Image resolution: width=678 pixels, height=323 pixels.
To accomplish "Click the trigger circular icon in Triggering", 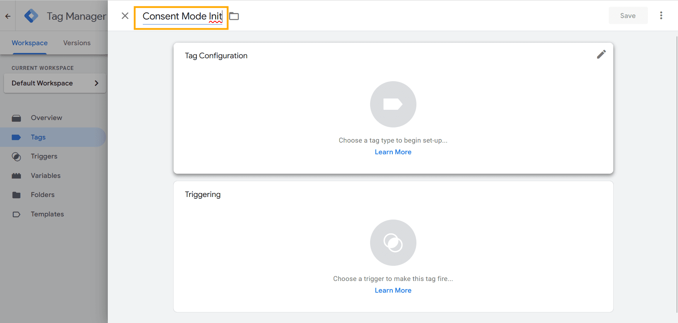I will (x=393, y=243).
